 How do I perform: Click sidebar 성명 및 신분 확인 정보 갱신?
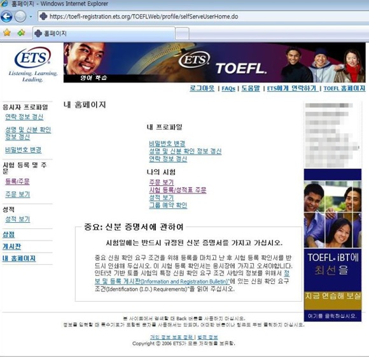tap(28, 133)
